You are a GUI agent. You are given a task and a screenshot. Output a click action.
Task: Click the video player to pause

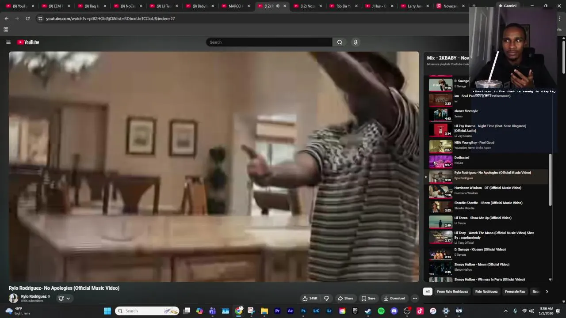[214, 167]
